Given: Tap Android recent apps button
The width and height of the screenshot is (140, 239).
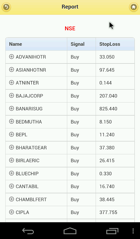Looking at the screenshot, I should [112, 231].
